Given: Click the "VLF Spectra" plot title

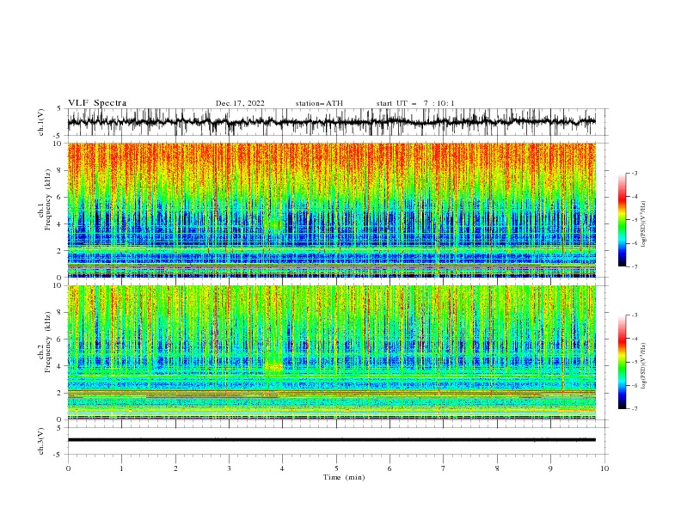Looking at the screenshot, I should [97, 103].
